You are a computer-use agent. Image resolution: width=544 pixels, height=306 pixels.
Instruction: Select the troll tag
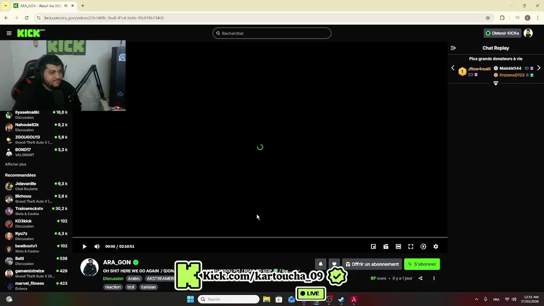click(131, 287)
